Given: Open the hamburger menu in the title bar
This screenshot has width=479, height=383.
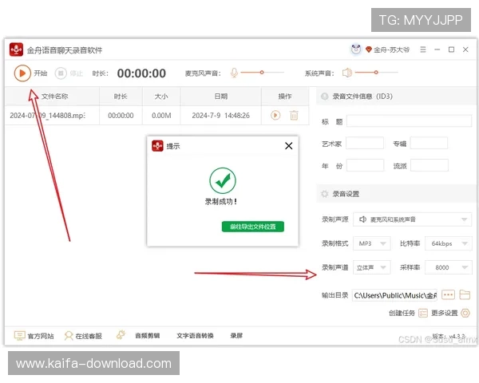Looking at the screenshot, I should tap(423, 49).
